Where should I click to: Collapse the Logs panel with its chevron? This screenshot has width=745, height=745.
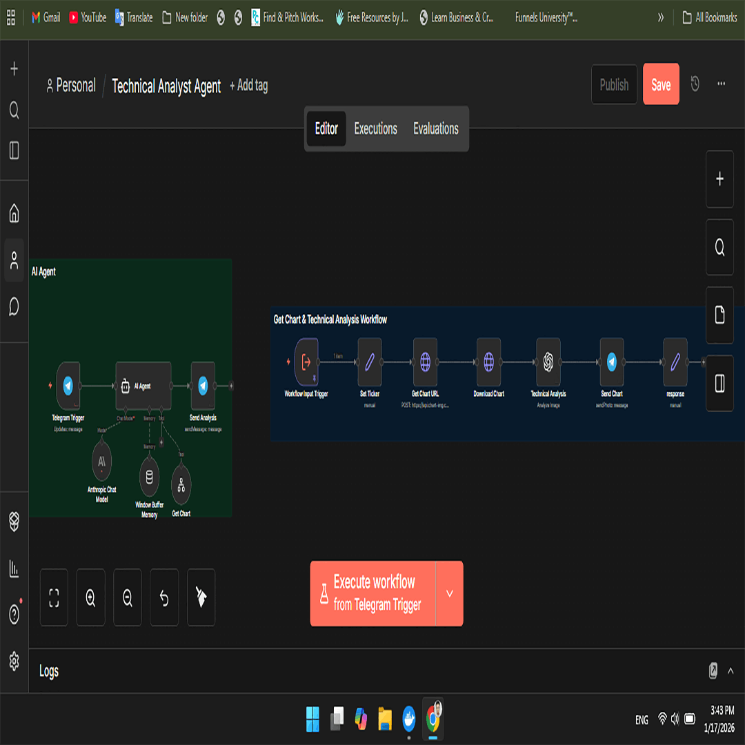731,670
